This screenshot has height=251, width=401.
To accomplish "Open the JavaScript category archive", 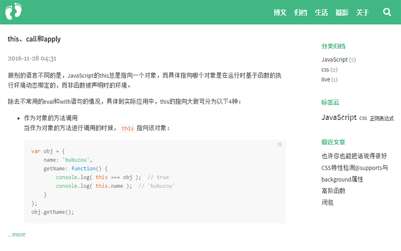I will (334, 60).
